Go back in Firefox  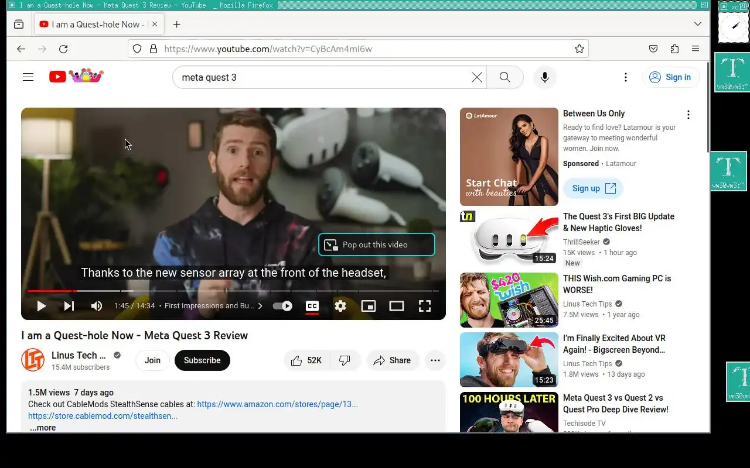21,49
